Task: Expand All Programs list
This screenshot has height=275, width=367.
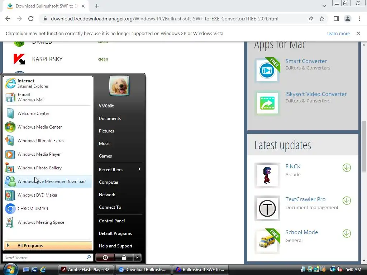Action: click(x=48, y=246)
